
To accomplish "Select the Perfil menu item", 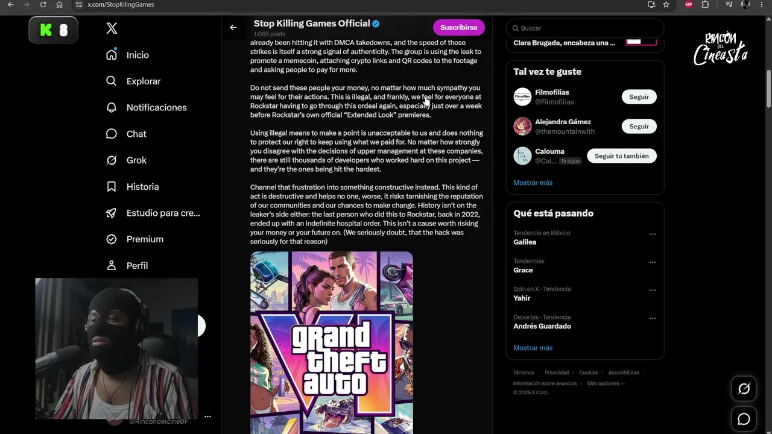I will 137,266.
